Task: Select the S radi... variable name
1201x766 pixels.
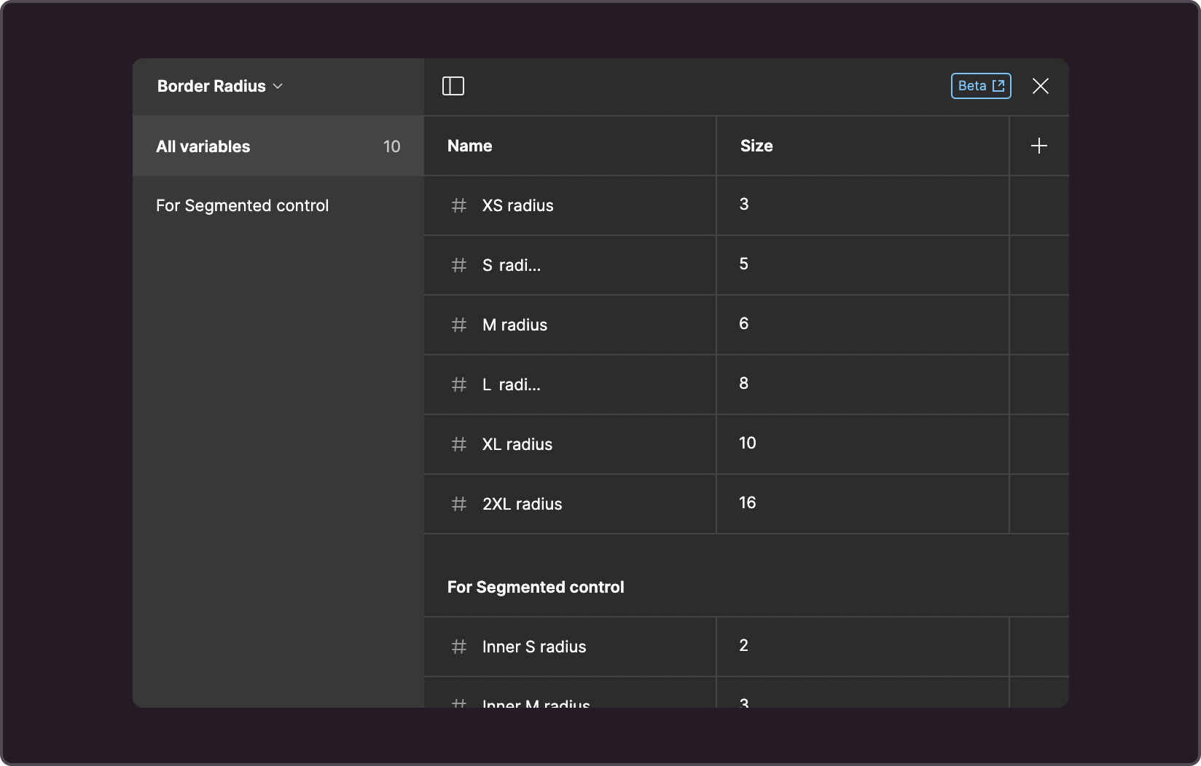Action: (x=512, y=265)
